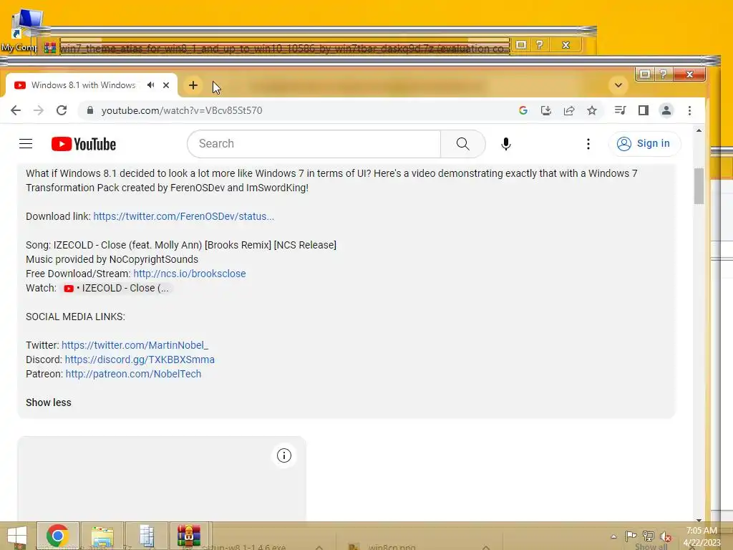Viewport: 733px width, 550px height.
Task: Open Google lens icon in address bar
Action: click(x=523, y=110)
